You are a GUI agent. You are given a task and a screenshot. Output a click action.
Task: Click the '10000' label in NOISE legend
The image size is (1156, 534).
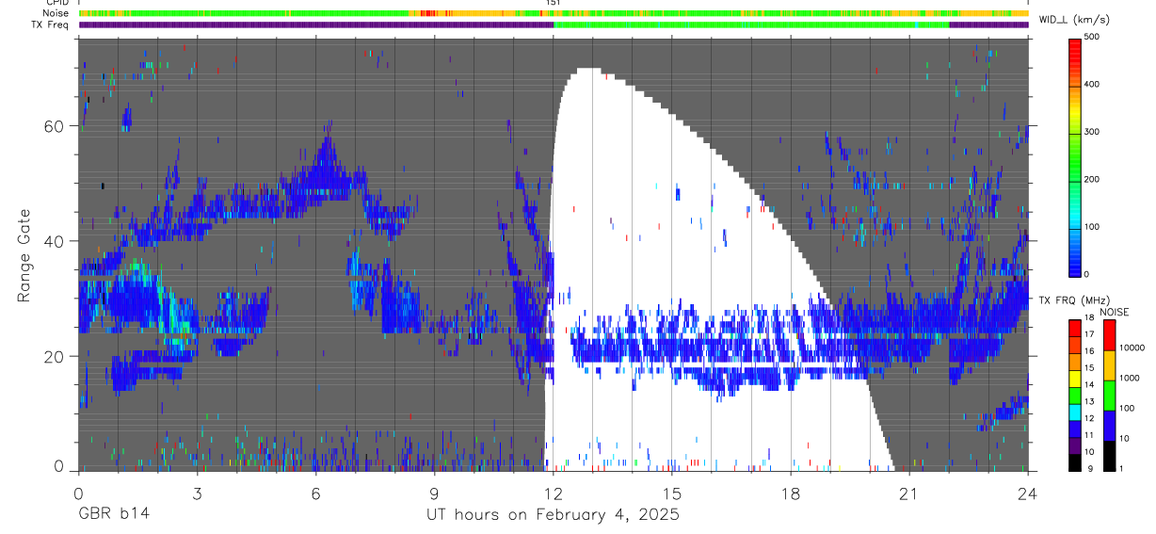1132,348
